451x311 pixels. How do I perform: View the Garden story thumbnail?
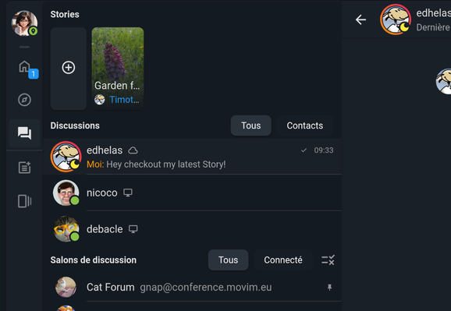pos(118,69)
